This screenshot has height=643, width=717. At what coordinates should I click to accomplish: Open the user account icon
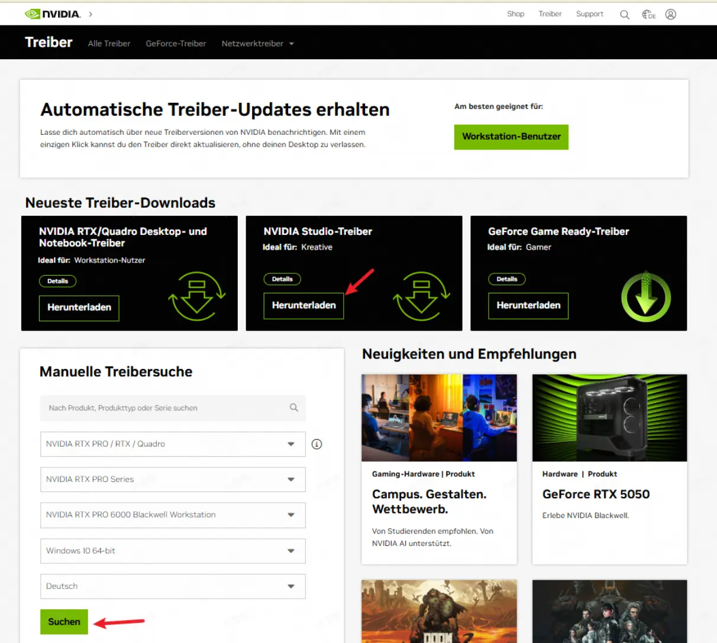click(x=670, y=14)
